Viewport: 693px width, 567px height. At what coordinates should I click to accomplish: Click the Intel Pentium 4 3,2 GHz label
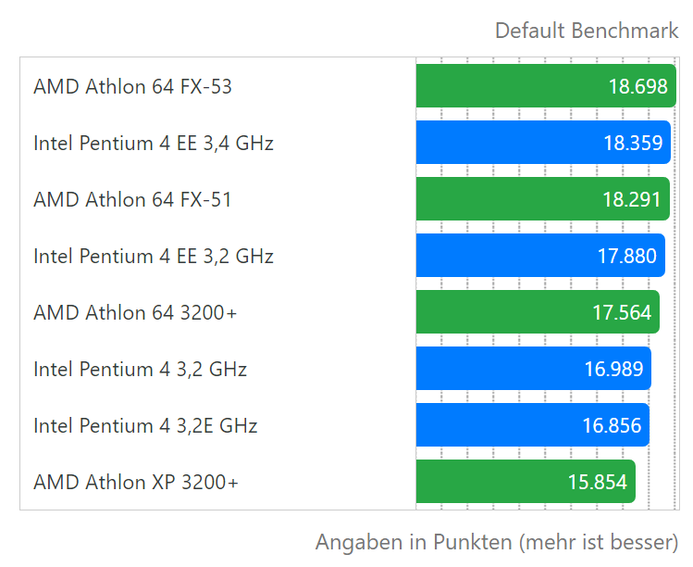click(x=140, y=369)
